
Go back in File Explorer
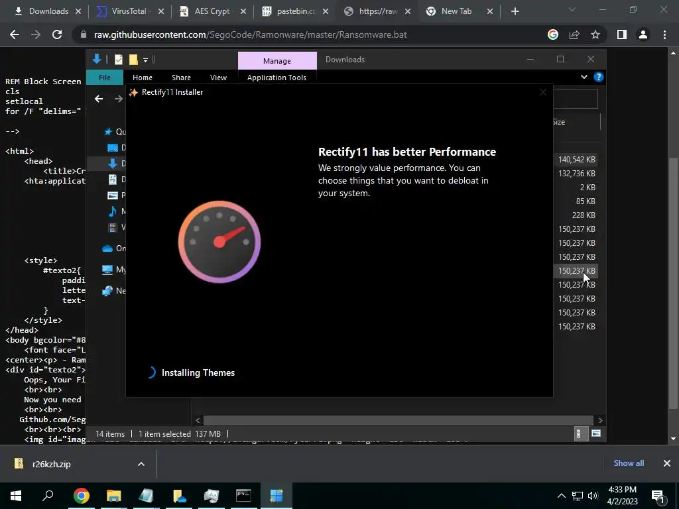pyautogui.click(x=99, y=99)
